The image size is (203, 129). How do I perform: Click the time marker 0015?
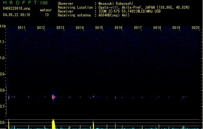(x=99, y=28)
